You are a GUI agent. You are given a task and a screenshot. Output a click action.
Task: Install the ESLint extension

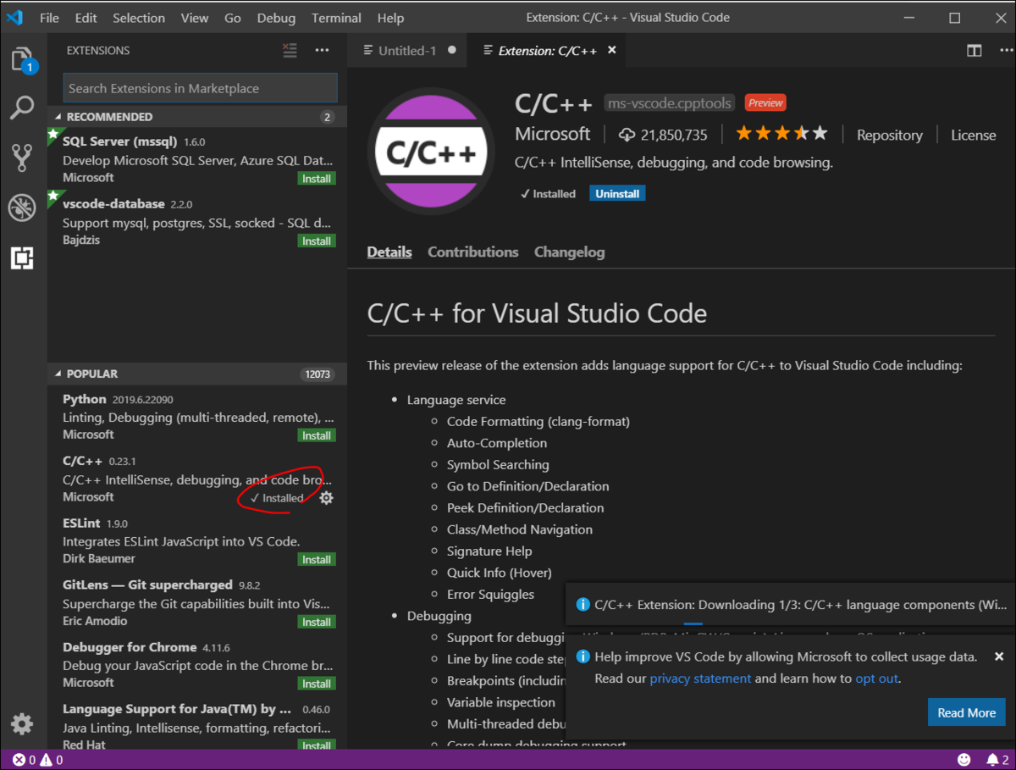317,560
